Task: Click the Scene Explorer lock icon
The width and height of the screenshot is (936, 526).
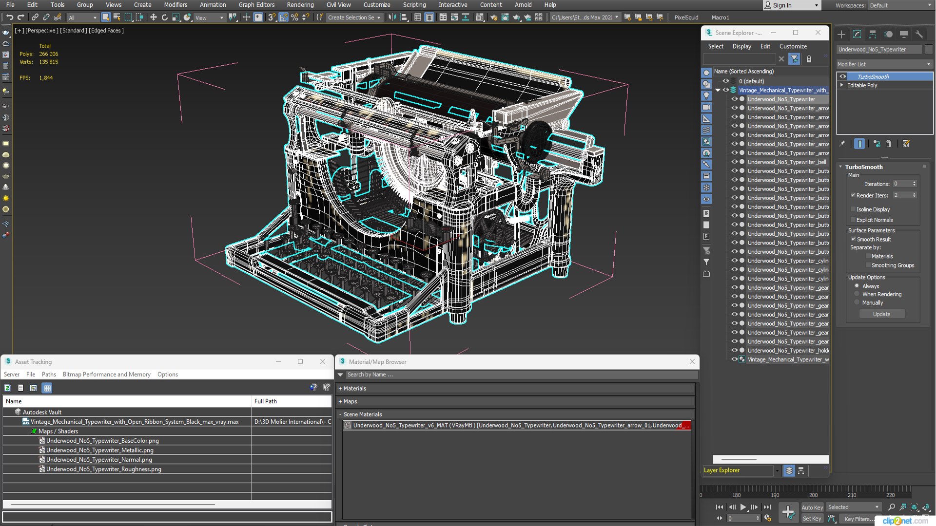Action: point(809,59)
